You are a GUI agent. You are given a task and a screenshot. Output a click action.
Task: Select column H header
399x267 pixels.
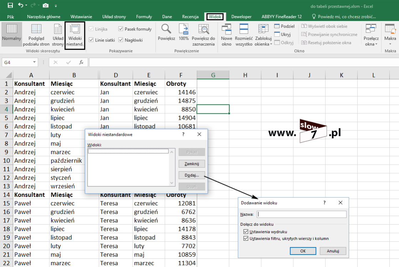click(x=245, y=75)
